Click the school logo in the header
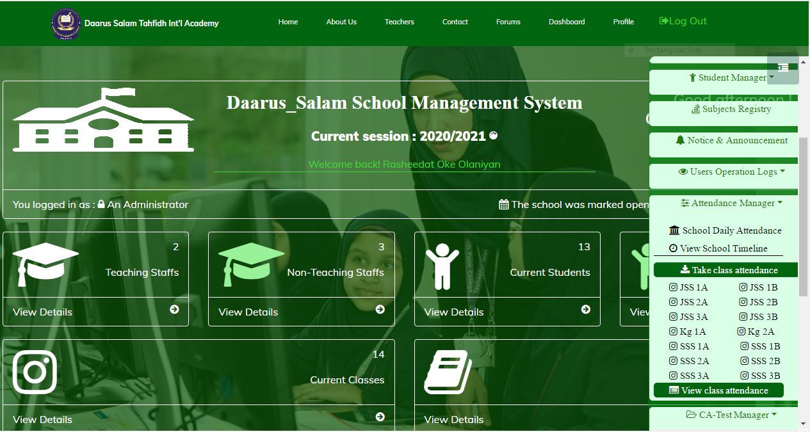Screen dimensions: 810x432 coord(66,24)
